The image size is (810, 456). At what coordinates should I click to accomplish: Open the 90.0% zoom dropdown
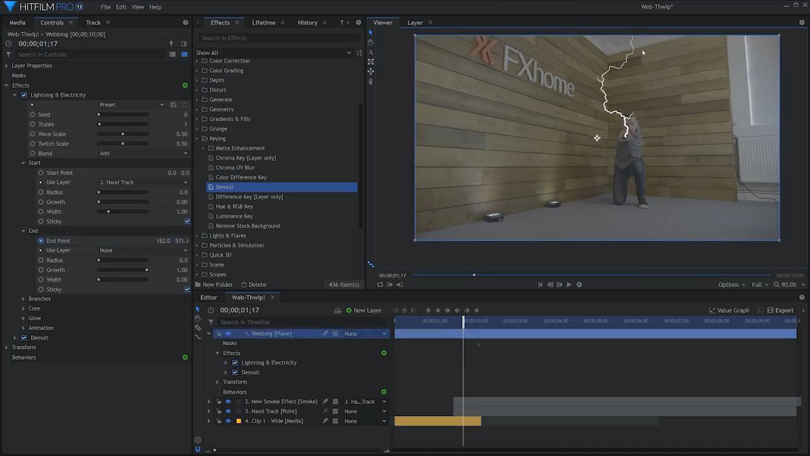click(x=789, y=284)
